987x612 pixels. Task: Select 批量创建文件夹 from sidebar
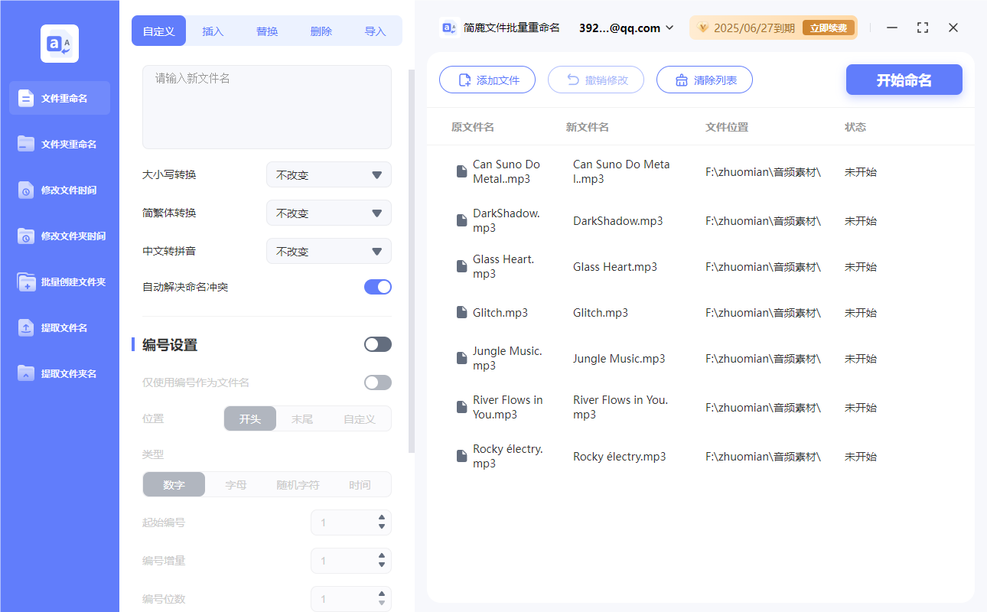[59, 282]
